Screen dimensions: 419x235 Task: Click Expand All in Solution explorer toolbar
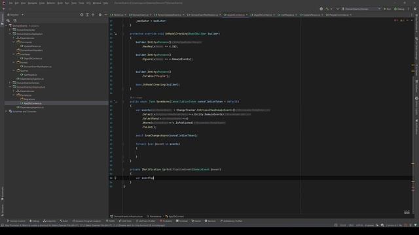[87, 14]
